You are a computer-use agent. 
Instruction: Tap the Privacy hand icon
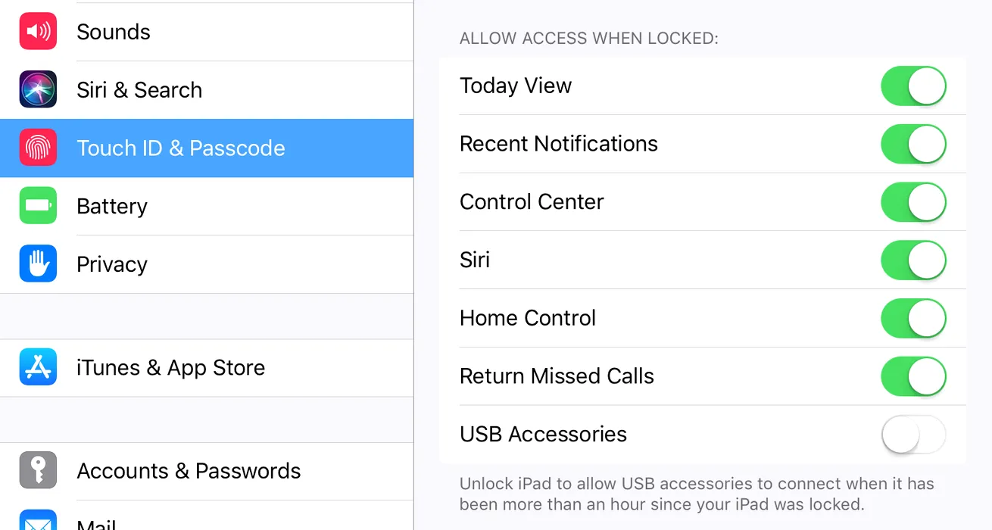(38, 263)
